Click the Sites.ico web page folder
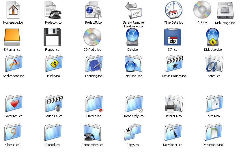The height and width of the screenshot is (156, 241). [x=214, y=103]
